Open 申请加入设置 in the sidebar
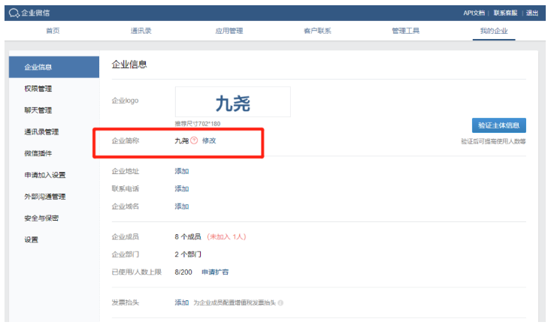Screen dimensions: 551x331 click(45, 175)
